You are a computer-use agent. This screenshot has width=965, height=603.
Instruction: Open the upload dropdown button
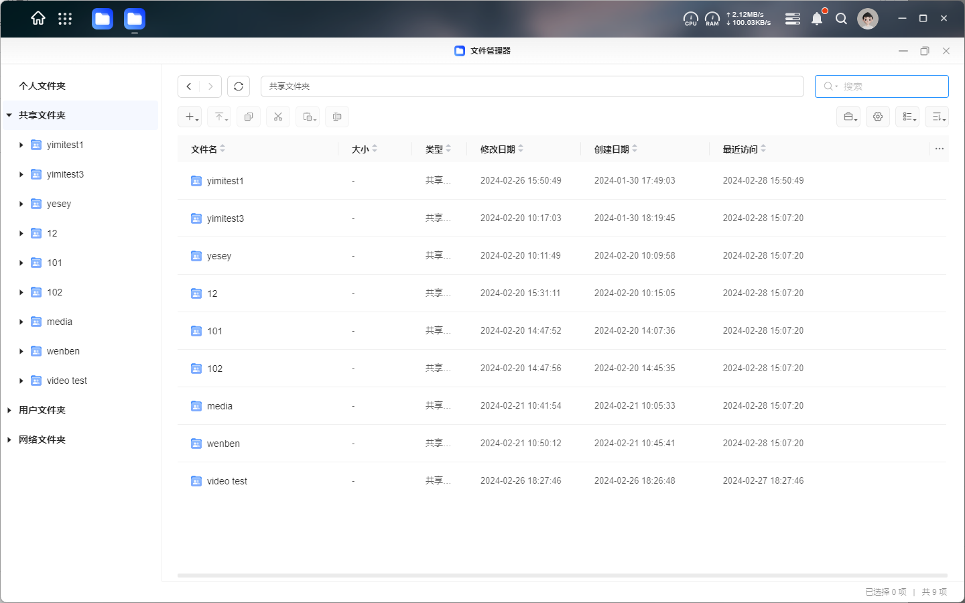click(219, 117)
